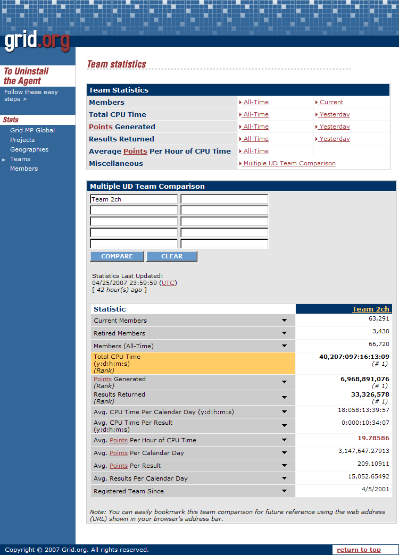Click the Results Returned row sort arrow
This screenshot has width=399, height=555.
pyautogui.click(x=285, y=398)
